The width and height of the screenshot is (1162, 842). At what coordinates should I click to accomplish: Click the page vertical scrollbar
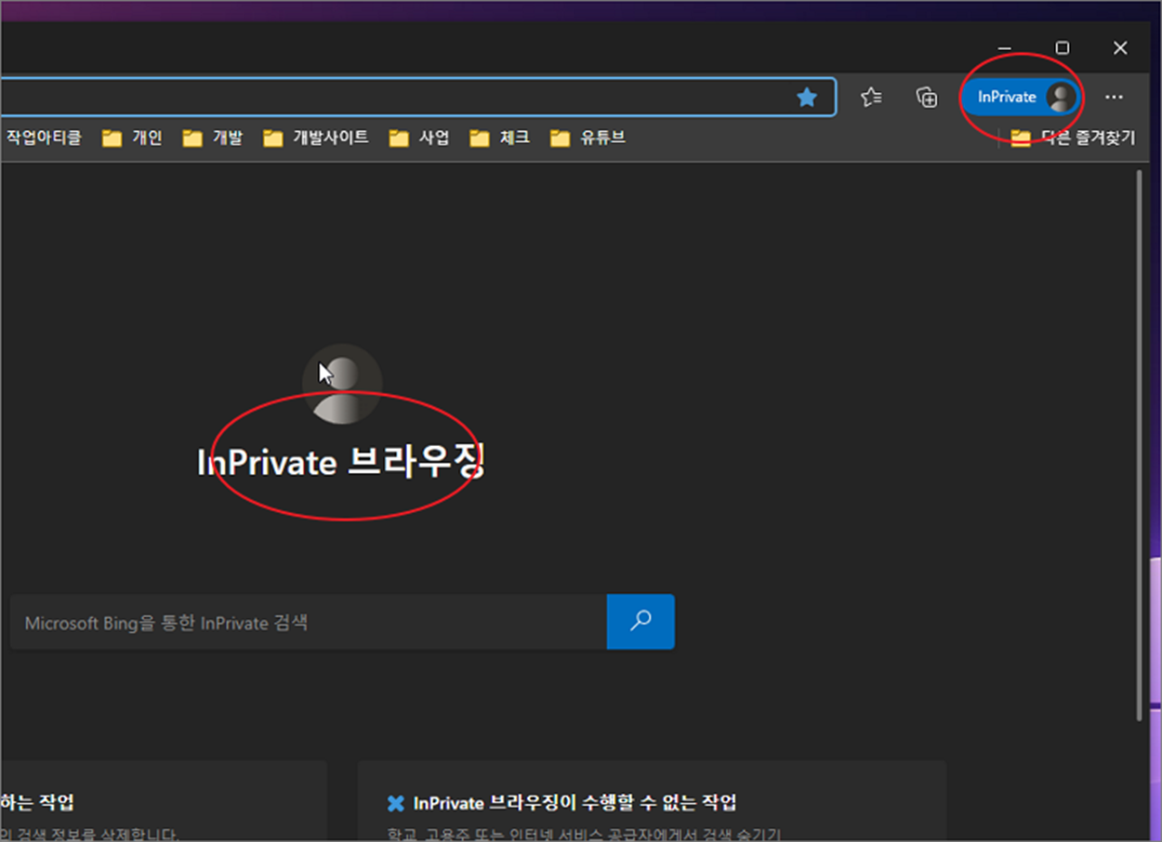coord(1140,446)
